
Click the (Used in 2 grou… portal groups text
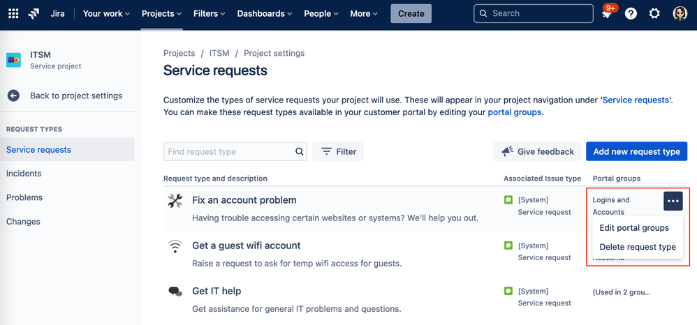[x=622, y=292]
